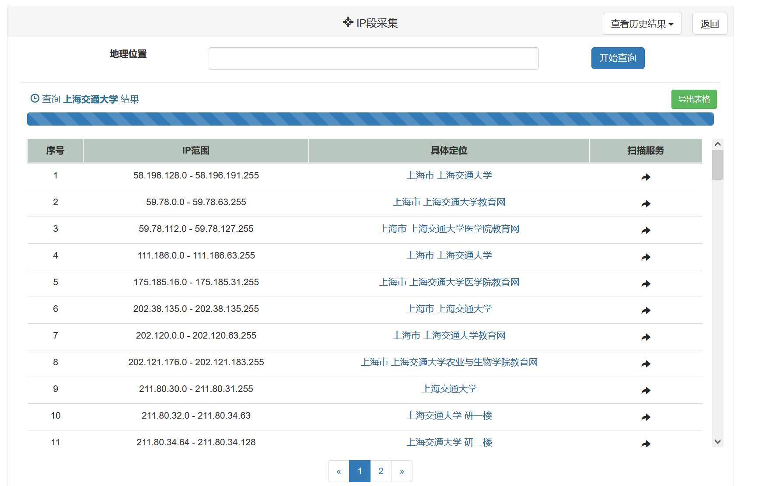Image resolution: width=783 pixels, height=486 pixels.
Task: Click scan arrow for 59.78.0.0 row
Action: click(x=646, y=203)
